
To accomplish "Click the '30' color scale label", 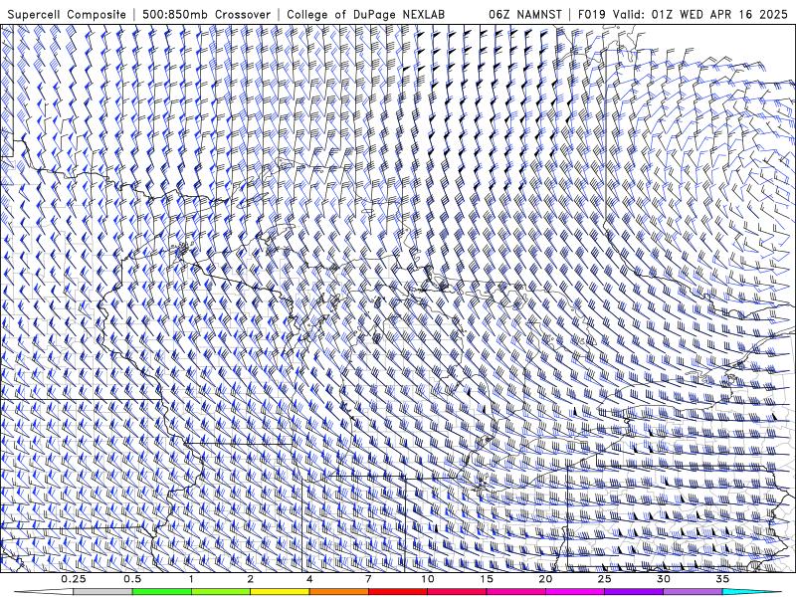I will [663, 579].
